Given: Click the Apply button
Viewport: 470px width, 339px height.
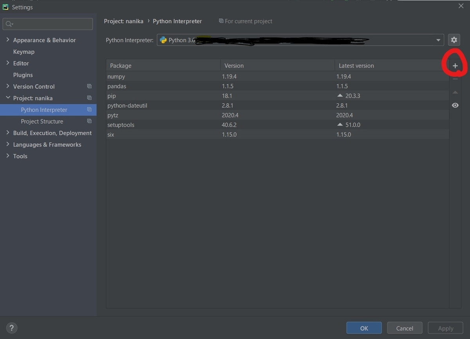Looking at the screenshot, I should (446, 328).
